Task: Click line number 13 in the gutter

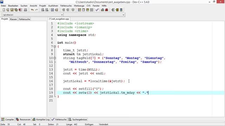Action: click(51, 70)
